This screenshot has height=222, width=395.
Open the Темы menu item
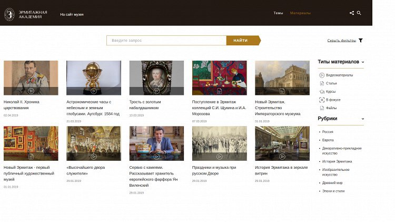tap(279, 13)
